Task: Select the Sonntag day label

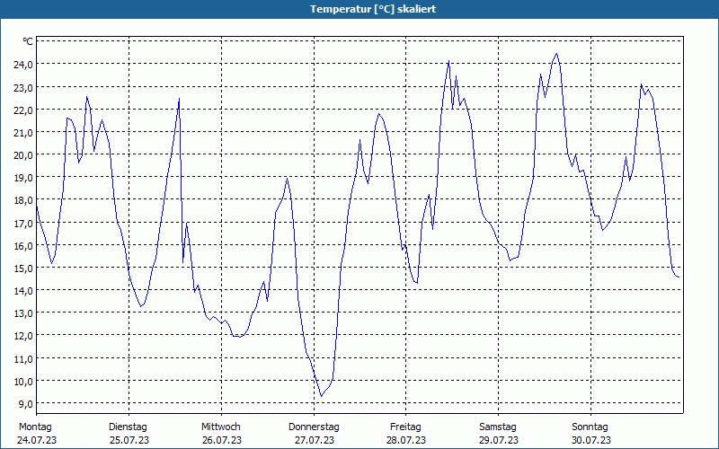Action: 590,427
